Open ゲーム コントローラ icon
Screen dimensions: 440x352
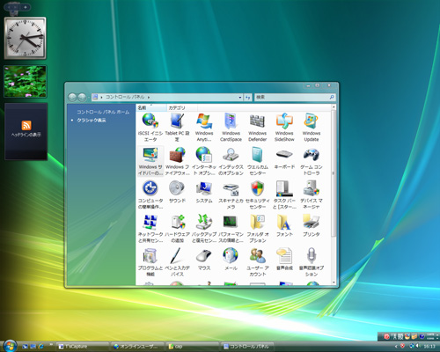[x=312, y=161]
